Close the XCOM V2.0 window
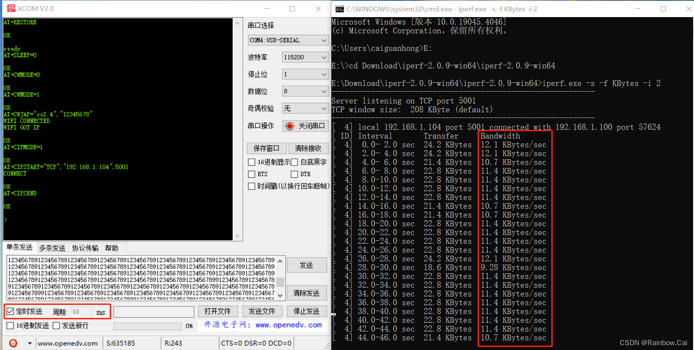 (x=318, y=9)
